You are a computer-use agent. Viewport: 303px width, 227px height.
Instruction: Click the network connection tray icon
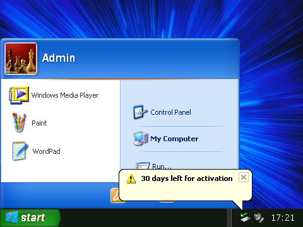click(x=245, y=218)
